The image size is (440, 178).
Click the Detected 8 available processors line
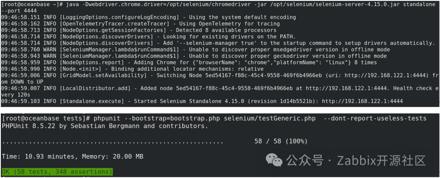tap(139, 30)
